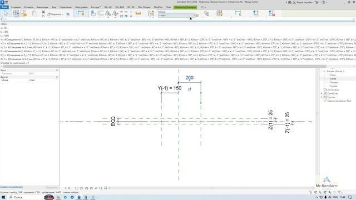Screen dimensions: 356x200
Task: Click the visual style icon in view bar
Action: pyautogui.click(x=82, y=188)
